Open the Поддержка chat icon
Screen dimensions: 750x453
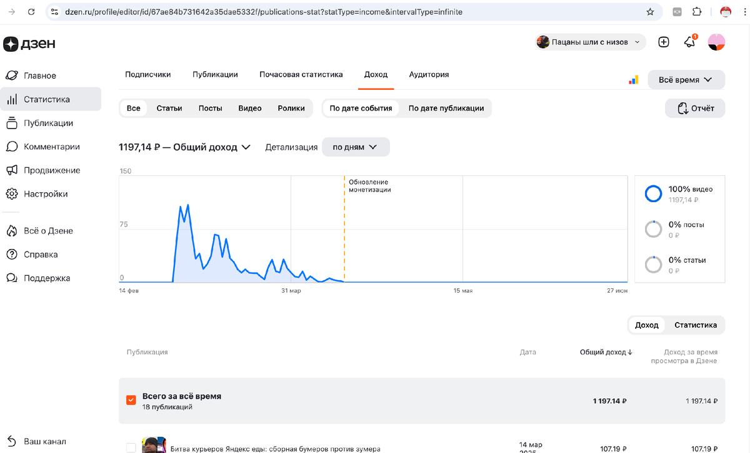pos(12,278)
